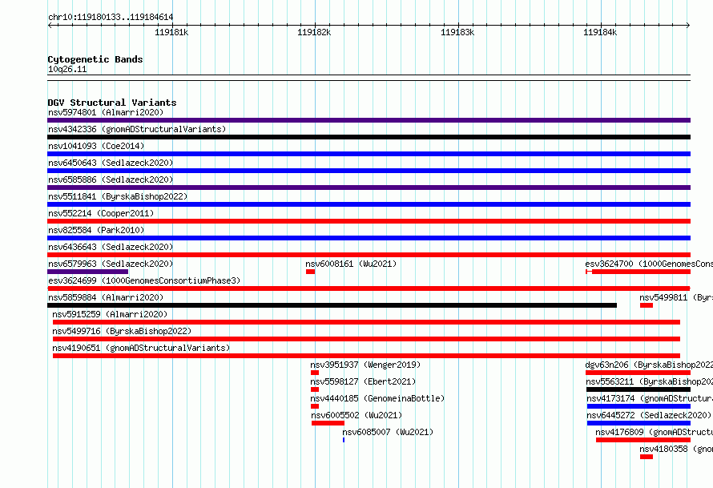Select the nsv5499716 (ByrskaBishop2022) label
This screenshot has width=713, height=488.
[122, 331]
